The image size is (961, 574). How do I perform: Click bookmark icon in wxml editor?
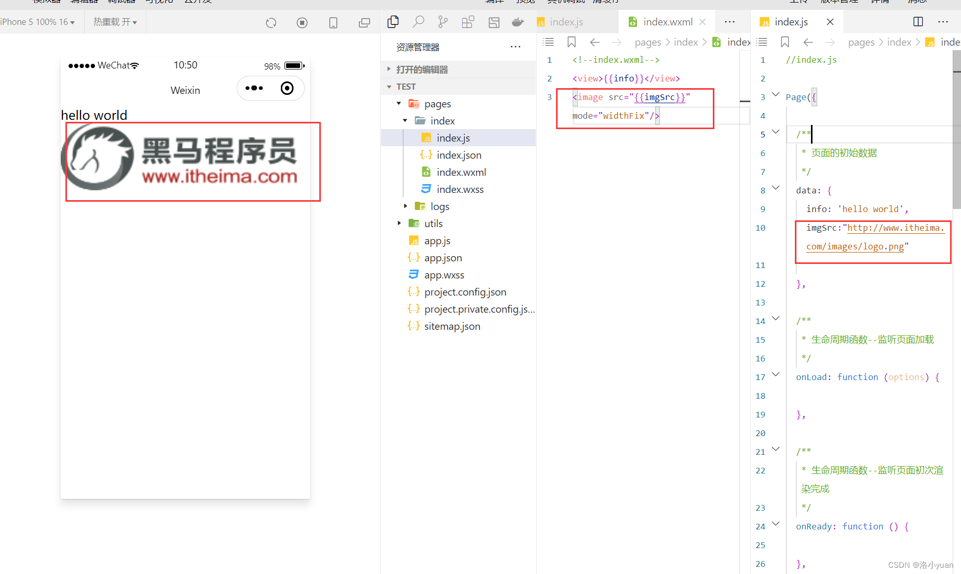[572, 42]
